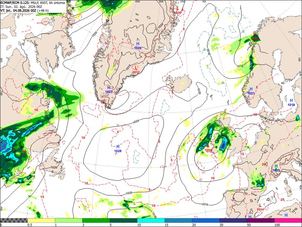
Task: Click the magenta 100 legend swatch
Action: (288, 220)
